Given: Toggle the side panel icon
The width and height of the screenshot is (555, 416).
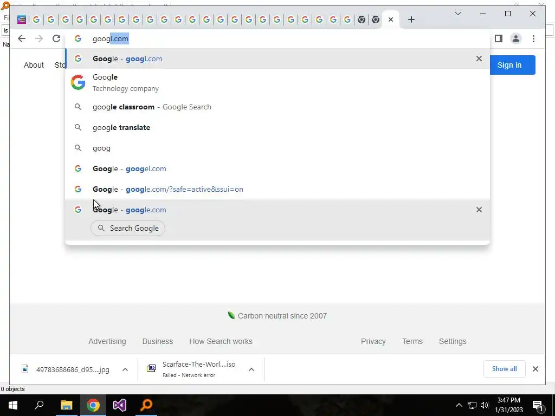Looking at the screenshot, I should point(499,38).
